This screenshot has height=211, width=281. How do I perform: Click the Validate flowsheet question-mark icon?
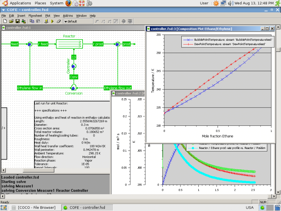click(46, 21)
